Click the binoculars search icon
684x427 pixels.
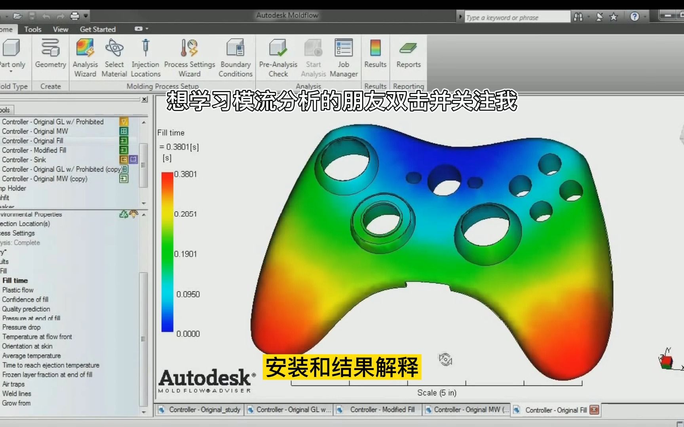point(578,17)
